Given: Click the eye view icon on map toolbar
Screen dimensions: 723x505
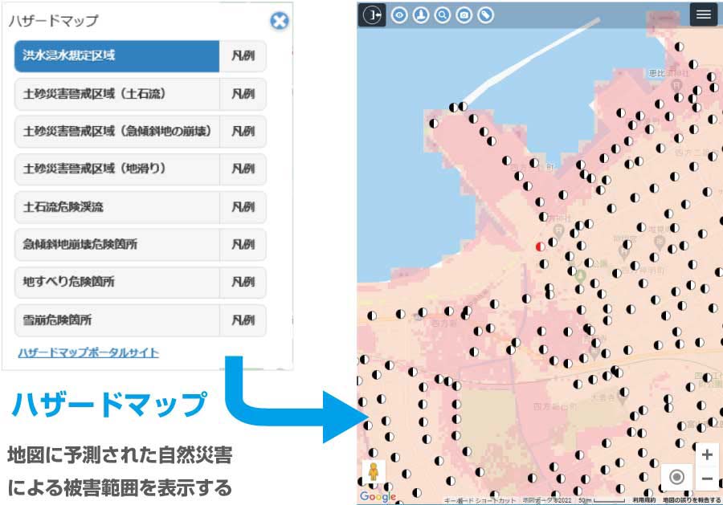Looking at the screenshot, I should (x=399, y=15).
